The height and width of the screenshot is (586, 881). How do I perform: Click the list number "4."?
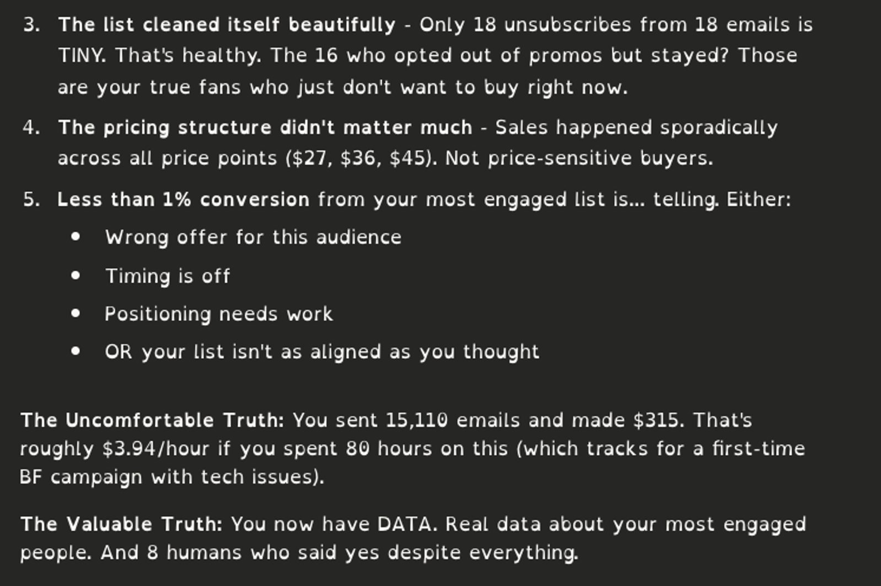(x=31, y=128)
